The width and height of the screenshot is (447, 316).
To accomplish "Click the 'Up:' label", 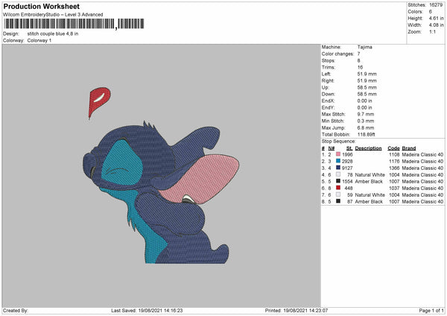I will click(x=326, y=87).
